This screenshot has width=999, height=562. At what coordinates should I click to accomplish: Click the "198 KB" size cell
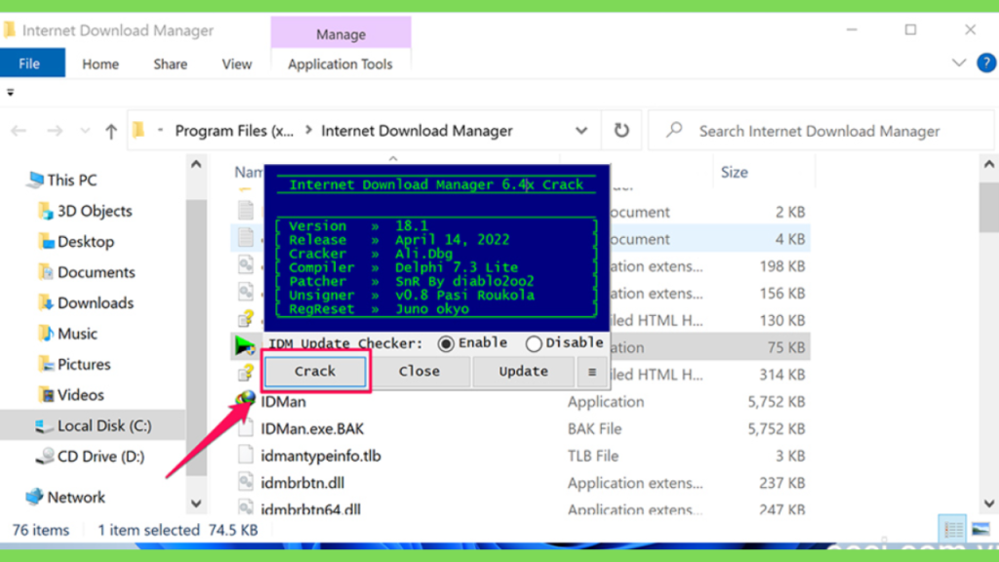(781, 266)
